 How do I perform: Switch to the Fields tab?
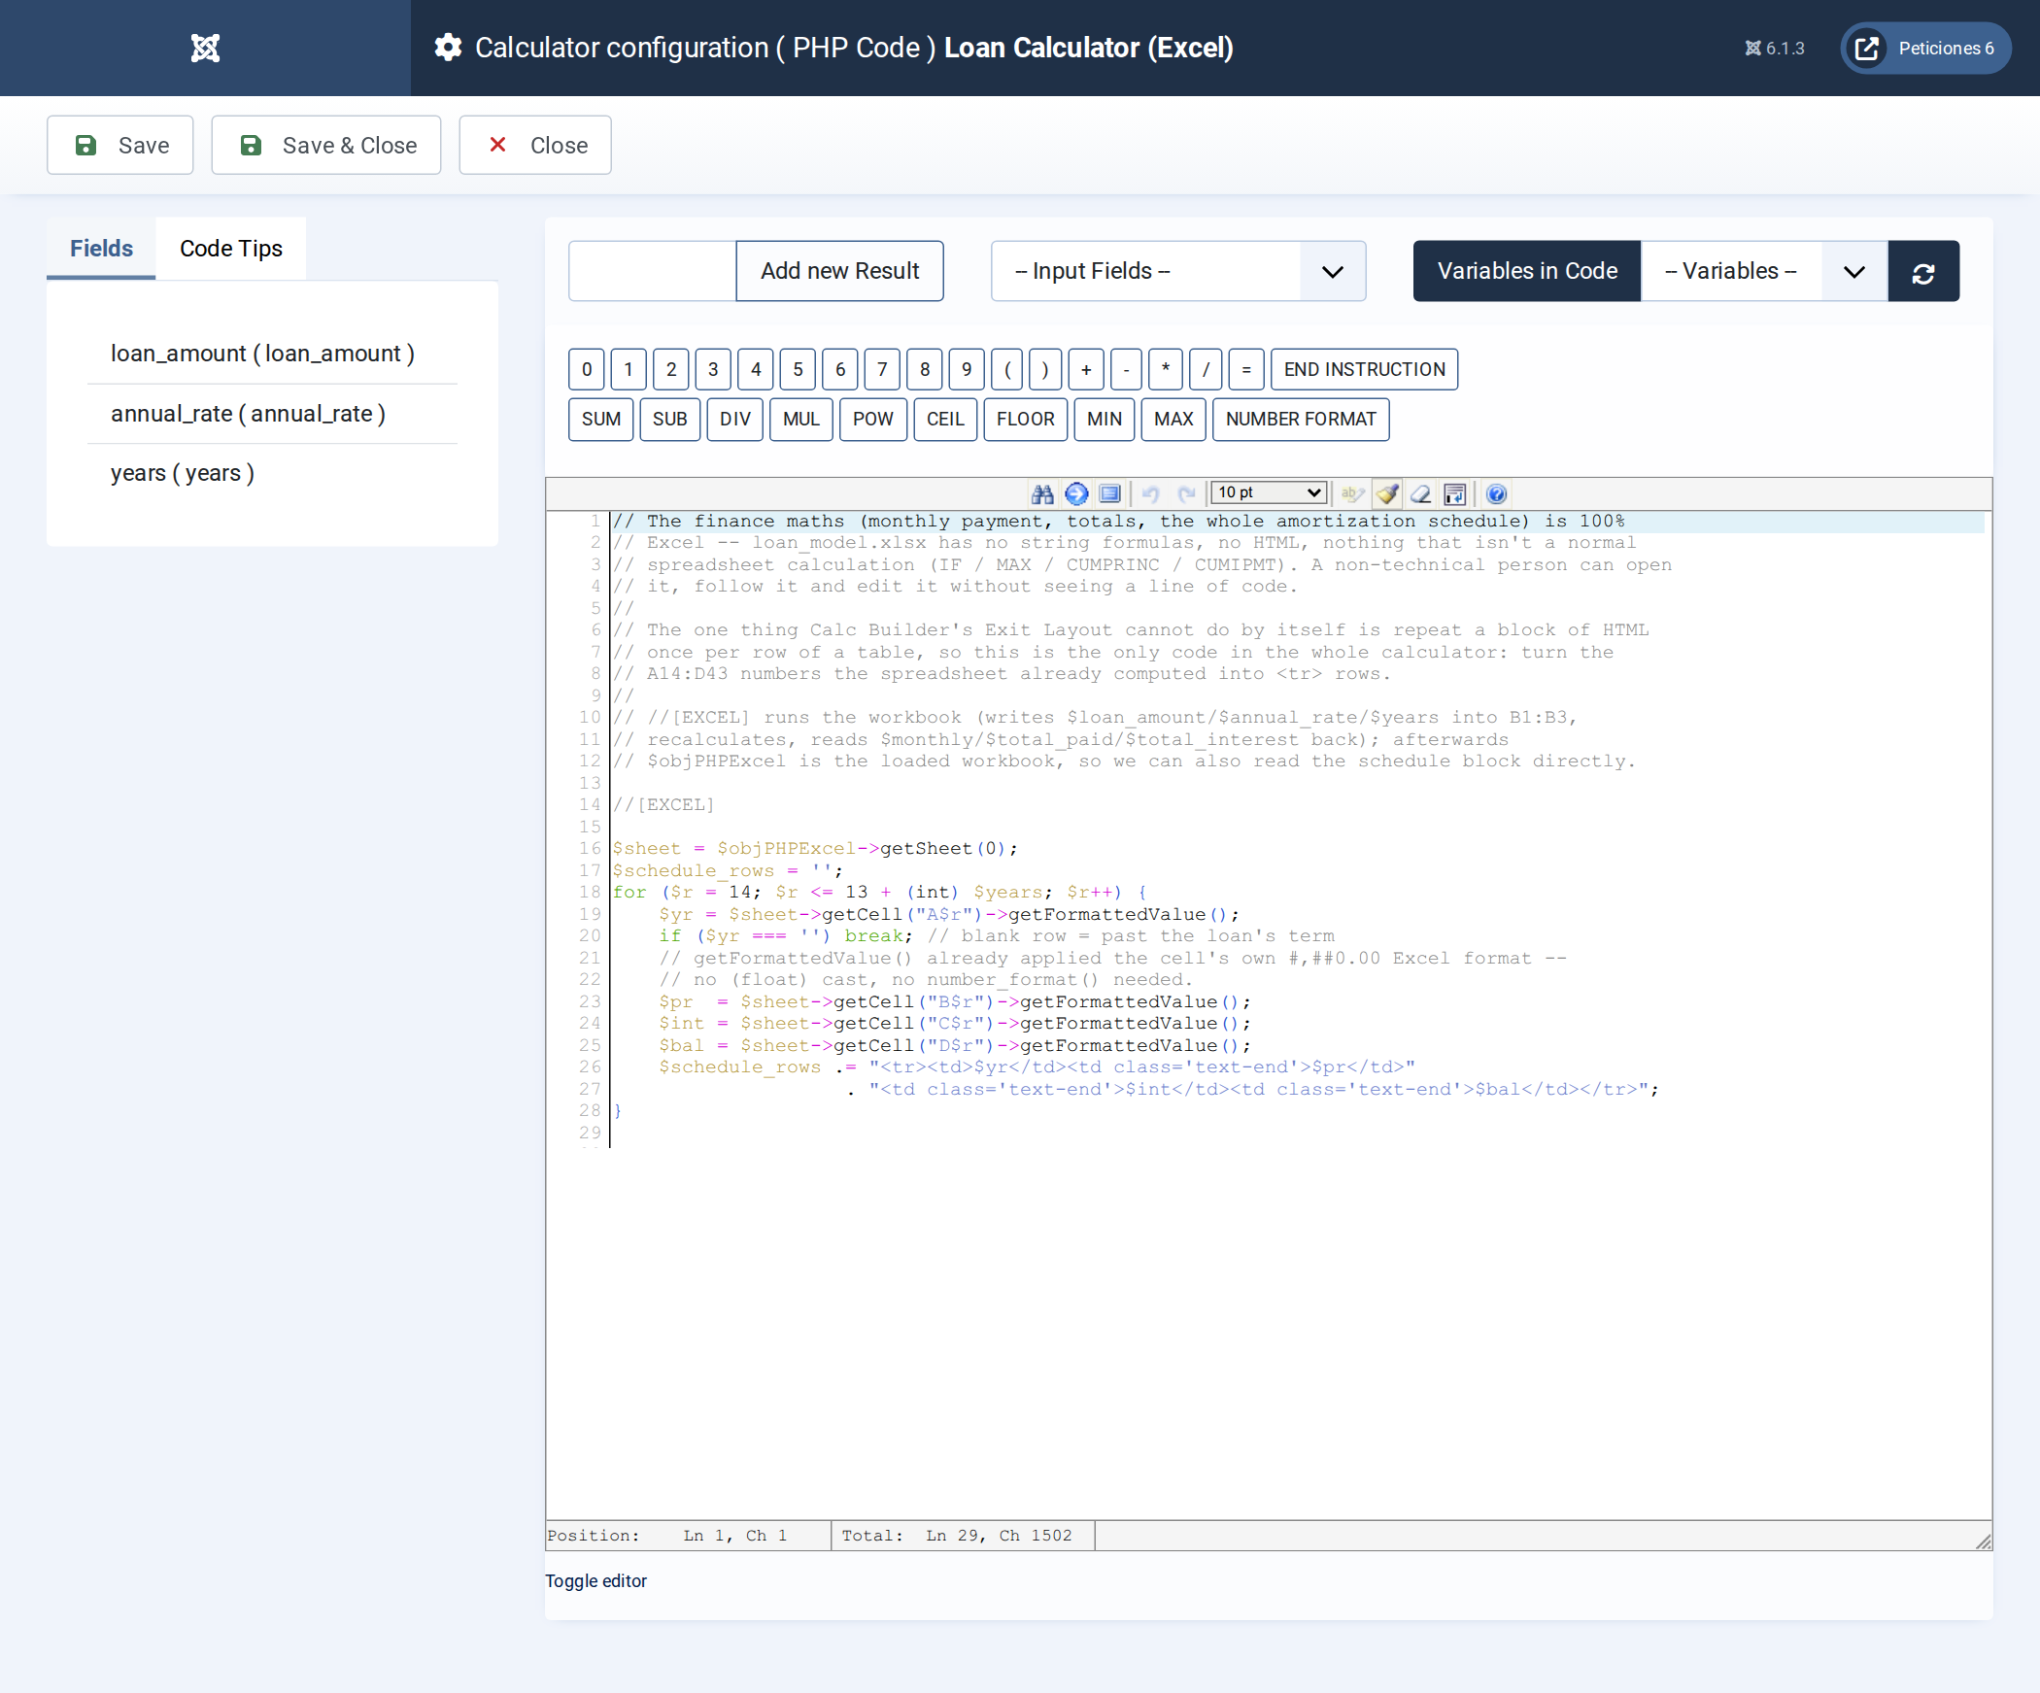pos(101,249)
